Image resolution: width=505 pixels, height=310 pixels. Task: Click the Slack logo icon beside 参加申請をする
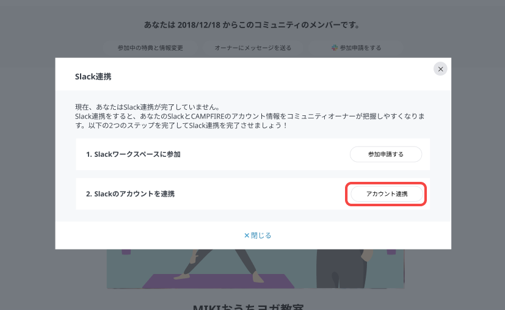pyautogui.click(x=335, y=48)
